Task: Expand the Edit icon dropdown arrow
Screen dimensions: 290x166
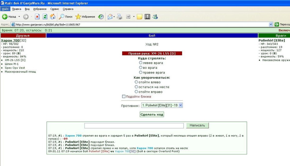Action: pyautogui.click(x=134, y=17)
